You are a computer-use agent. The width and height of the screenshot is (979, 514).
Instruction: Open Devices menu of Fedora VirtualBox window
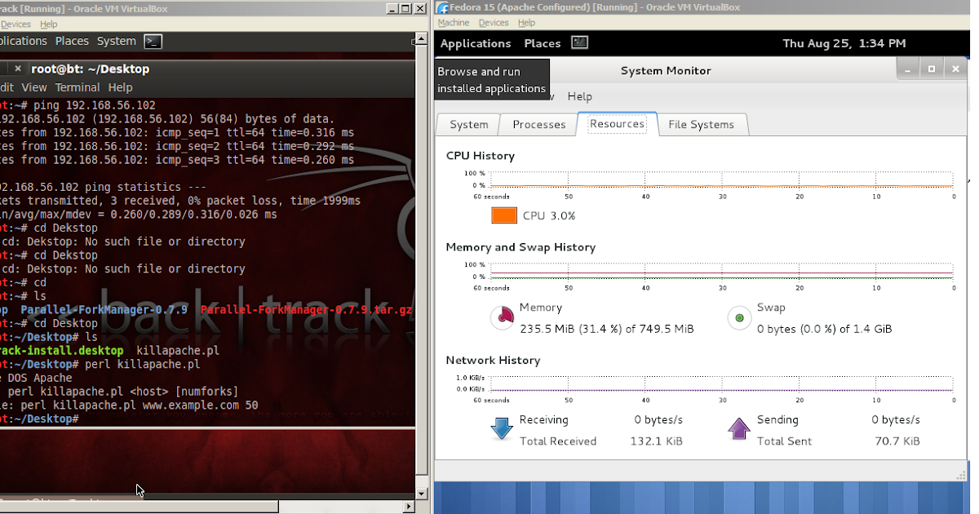[x=494, y=23]
